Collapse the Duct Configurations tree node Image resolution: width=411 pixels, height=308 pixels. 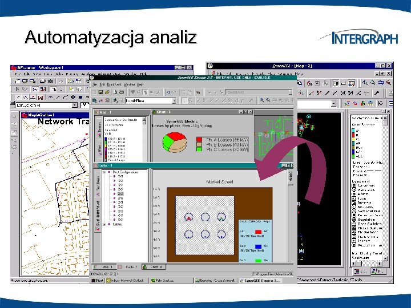(104, 172)
